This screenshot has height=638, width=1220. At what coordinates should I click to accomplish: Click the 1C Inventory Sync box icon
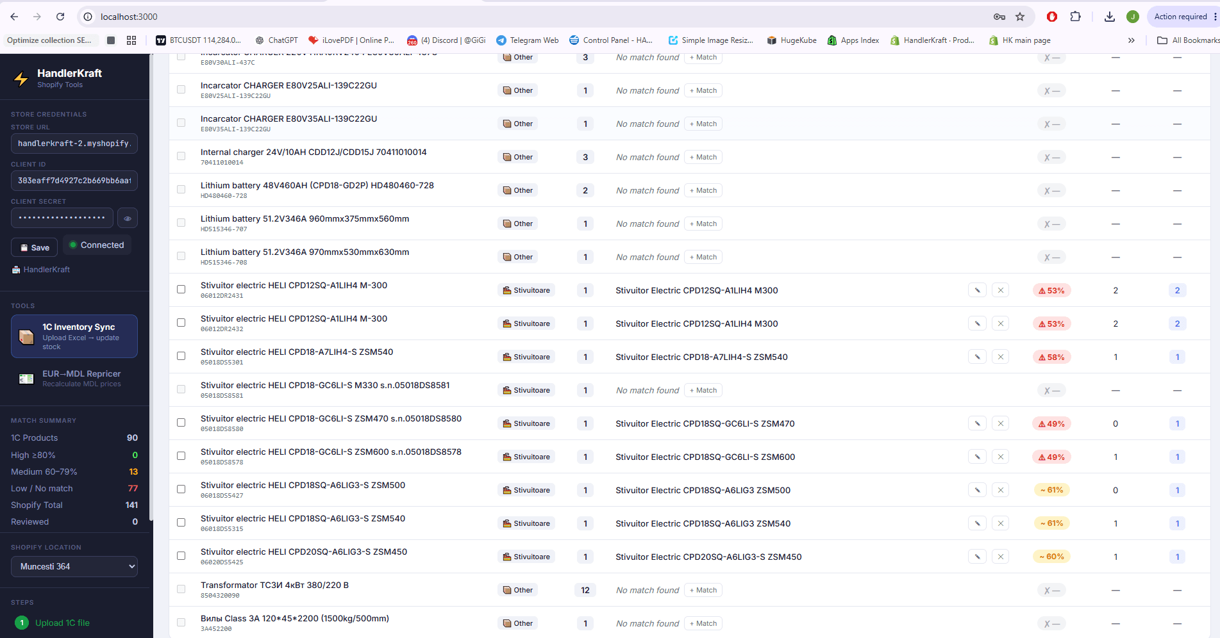26,336
